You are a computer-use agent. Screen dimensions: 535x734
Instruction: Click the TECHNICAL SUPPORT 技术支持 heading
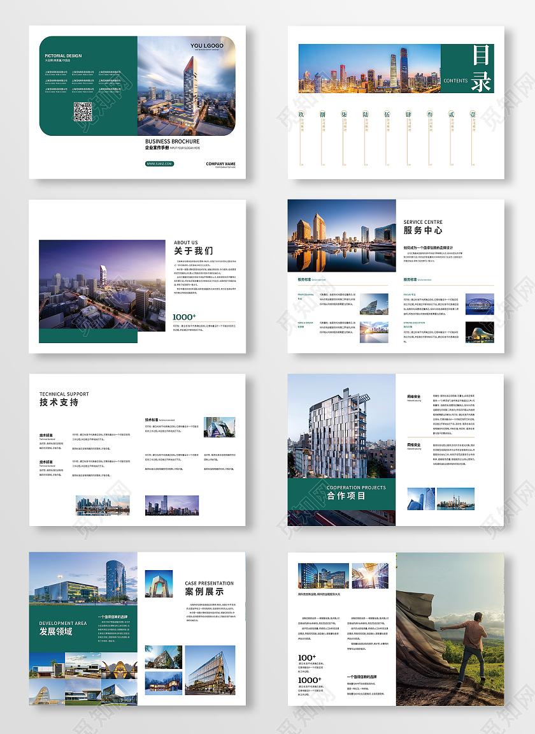click(x=64, y=399)
